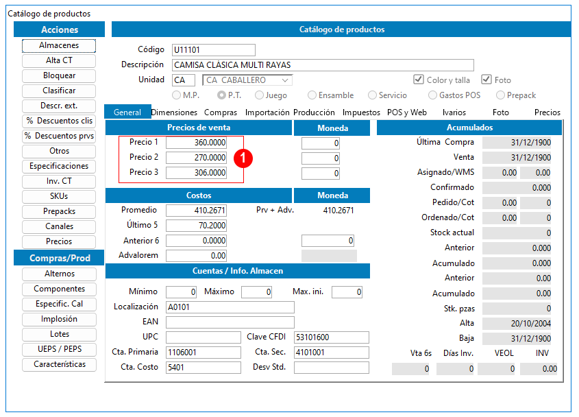The height and width of the screenshot is (417, 579).
Task: Click the Unidad code field CA
Action: (184, 80)
